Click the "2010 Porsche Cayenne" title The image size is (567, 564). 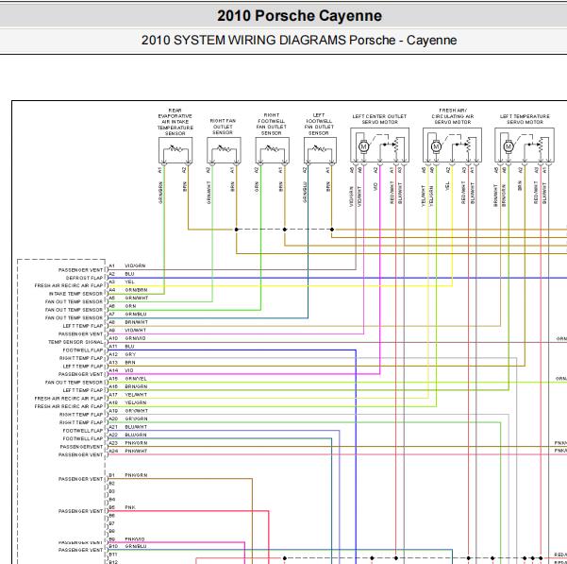coord(299,15)
